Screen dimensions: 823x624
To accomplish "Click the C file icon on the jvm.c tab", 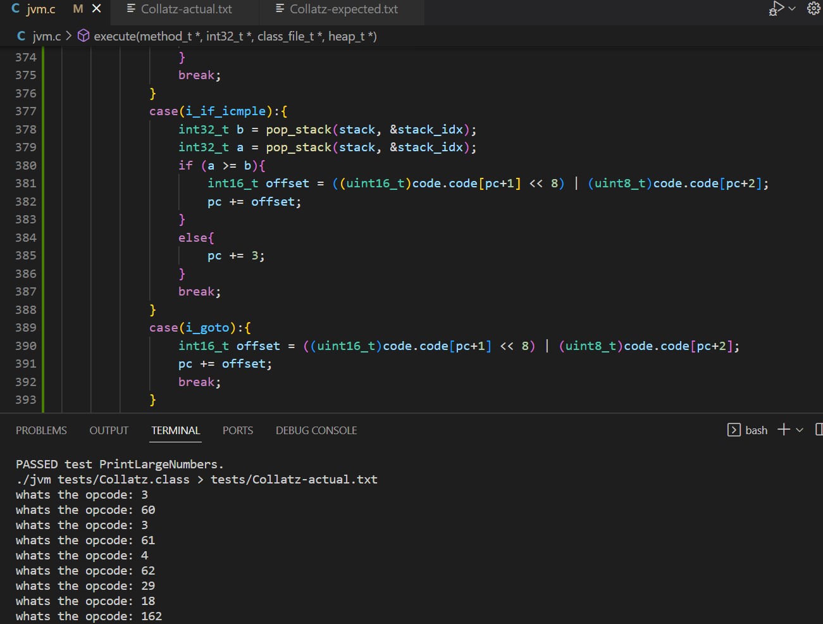I will (16, 9).
